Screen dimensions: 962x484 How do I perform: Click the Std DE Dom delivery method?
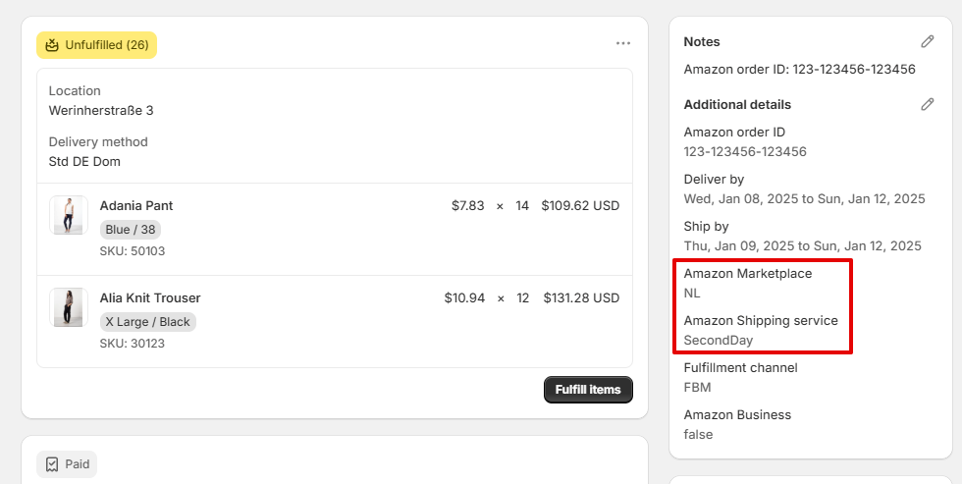[84, 161]
